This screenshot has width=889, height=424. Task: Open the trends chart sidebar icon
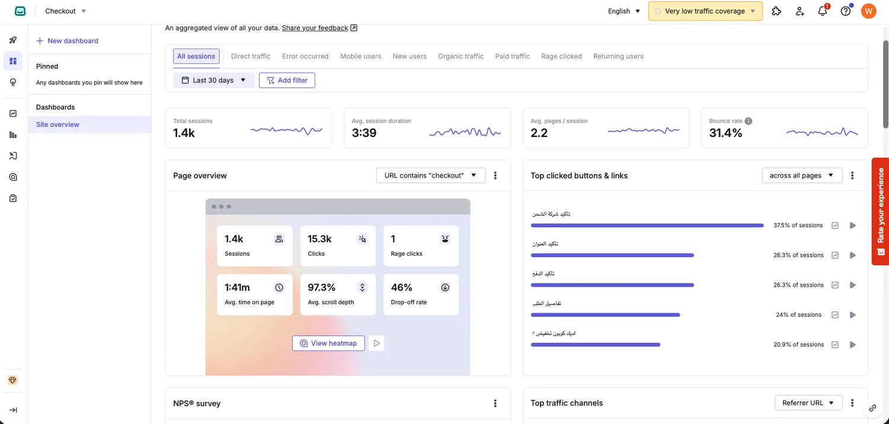(13, 113)
